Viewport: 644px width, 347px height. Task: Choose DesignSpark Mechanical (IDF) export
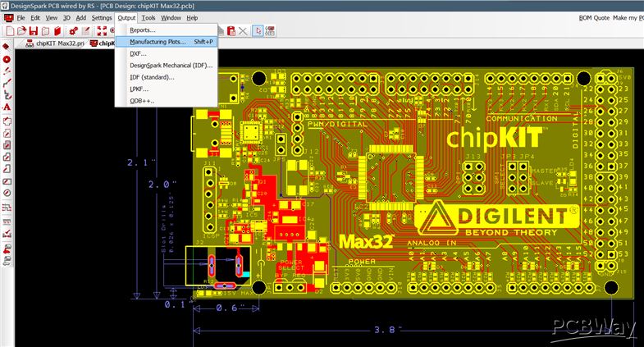[171, 65]
